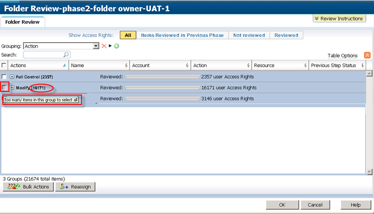This screenshot has width=374, height=214.
Task: Click Table Options link
Action: (x=343, y=56)
